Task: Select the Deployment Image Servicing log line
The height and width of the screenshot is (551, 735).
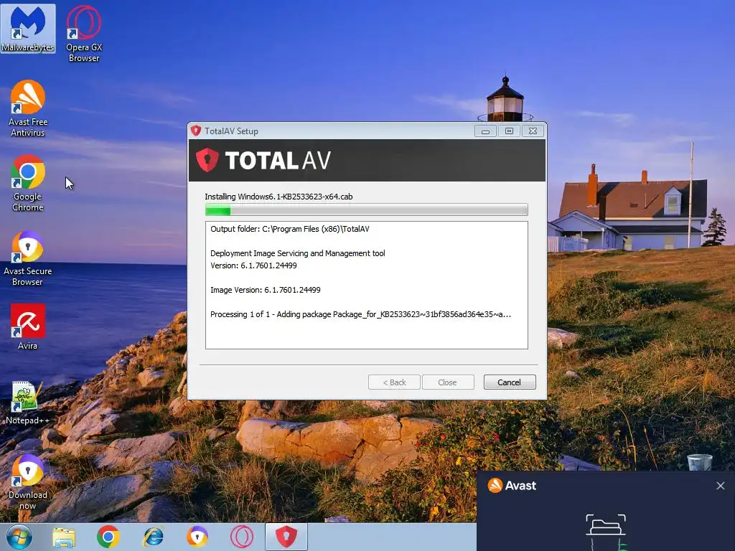Action: click(298, 253)
